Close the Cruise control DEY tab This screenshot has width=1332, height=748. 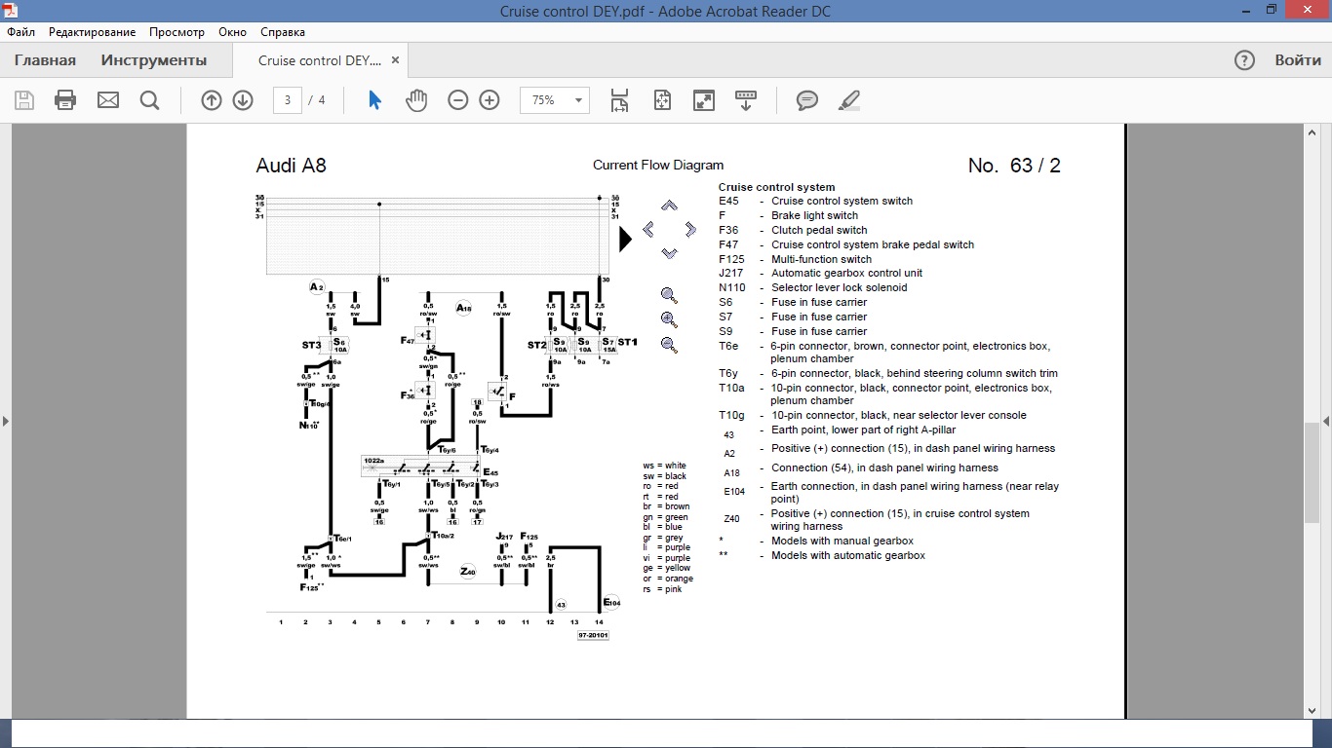click(395, 60)
